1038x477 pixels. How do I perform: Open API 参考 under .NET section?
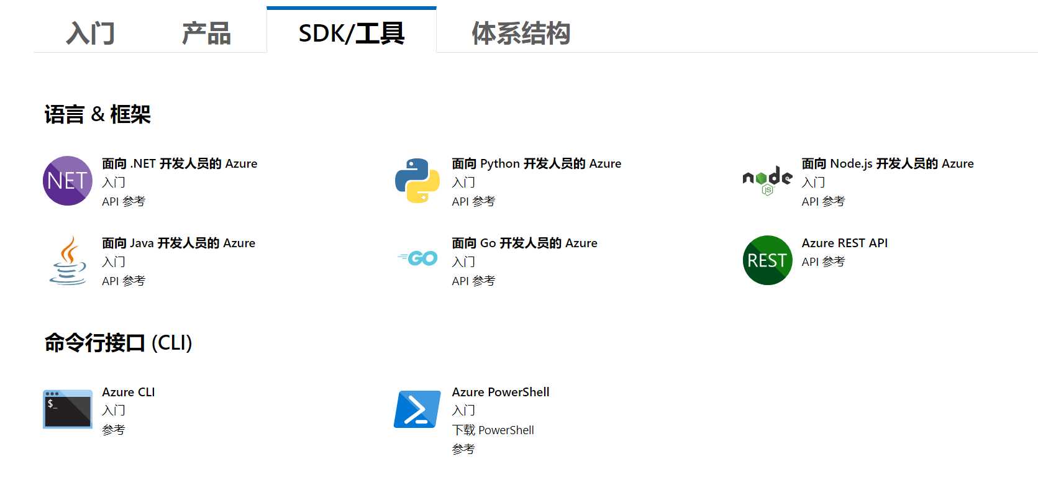124,201
